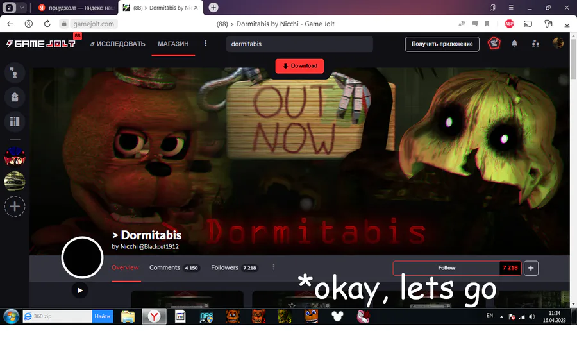
Task: Close the Dormitabis browser tab
Action: [196, 8]
